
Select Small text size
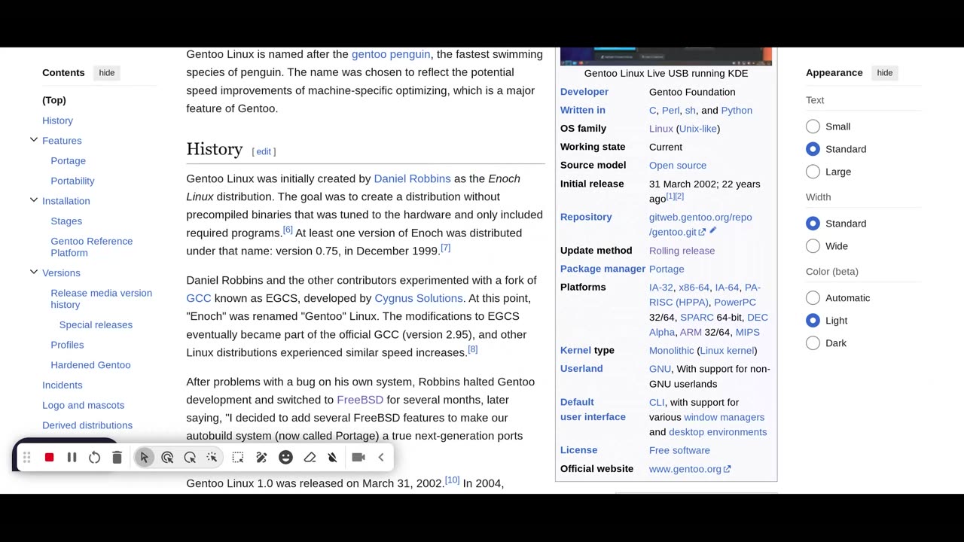pyautogui.click(x=813, y=126)
